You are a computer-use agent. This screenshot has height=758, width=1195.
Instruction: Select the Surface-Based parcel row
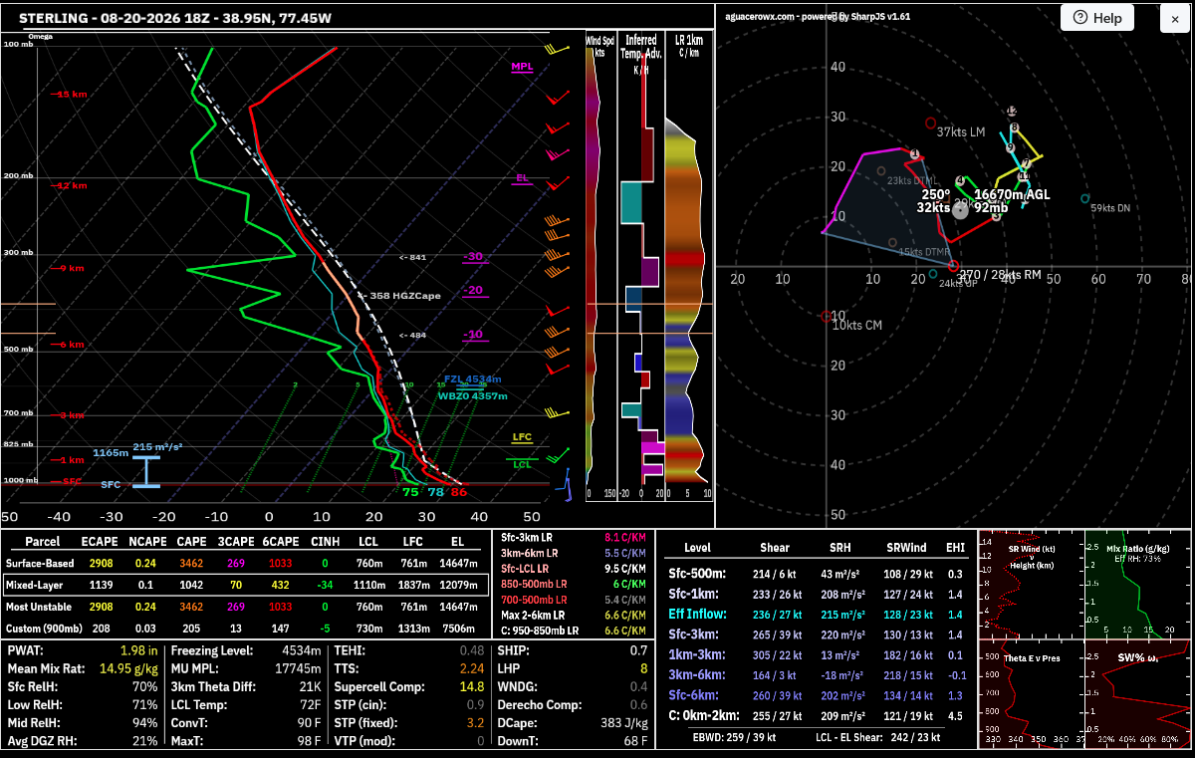tap(248, 563)
